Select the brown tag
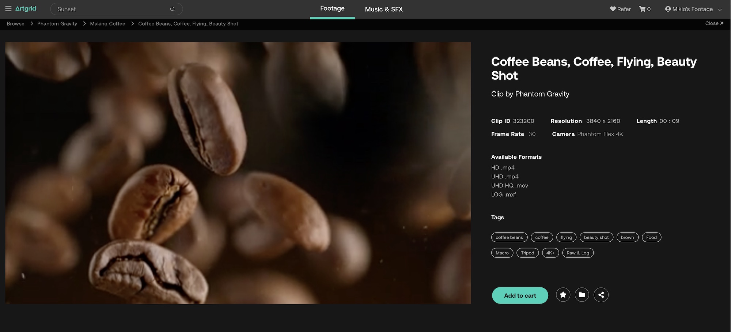The image size is (731, 332). tap(627, 237)
